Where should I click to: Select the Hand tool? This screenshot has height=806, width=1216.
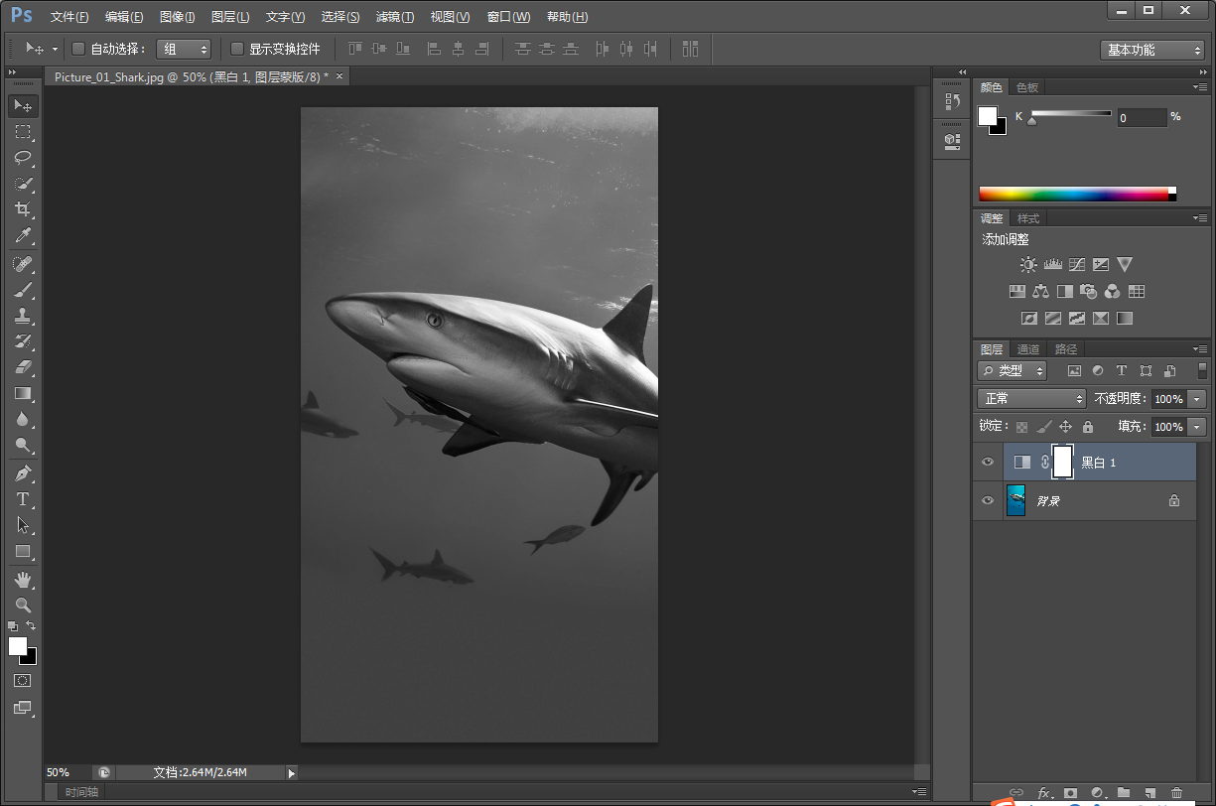click(22, 579)
